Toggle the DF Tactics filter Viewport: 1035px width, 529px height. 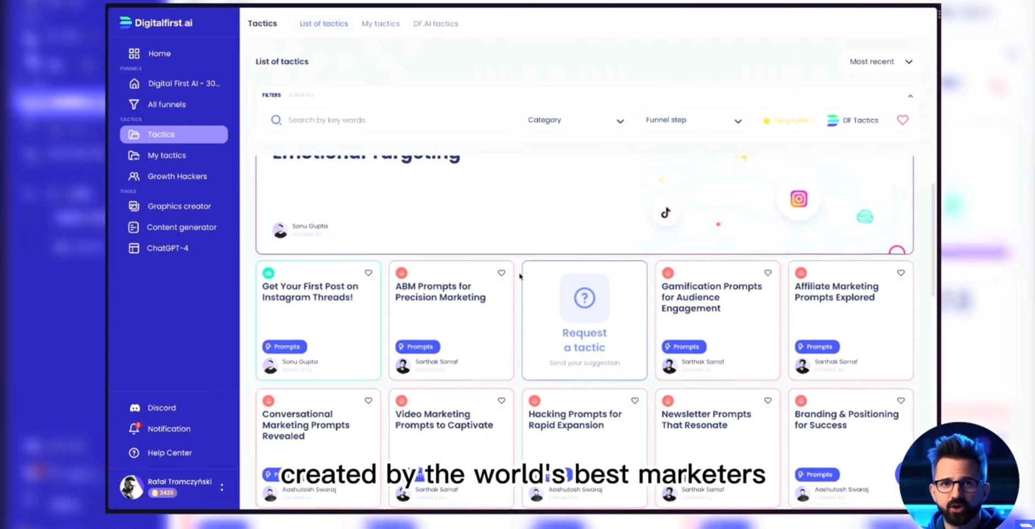[x=853, y=121]
